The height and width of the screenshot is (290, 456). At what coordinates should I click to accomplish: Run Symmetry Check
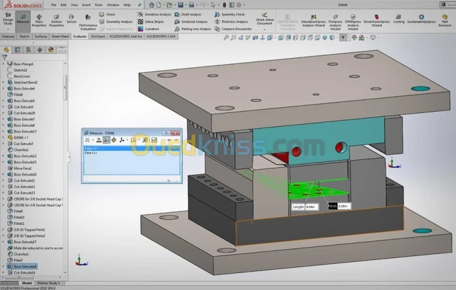(229, 14)
